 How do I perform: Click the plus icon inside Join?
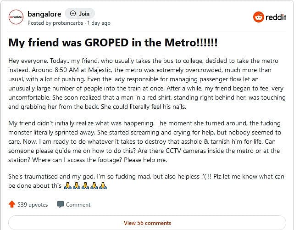(x=73, y=13)
